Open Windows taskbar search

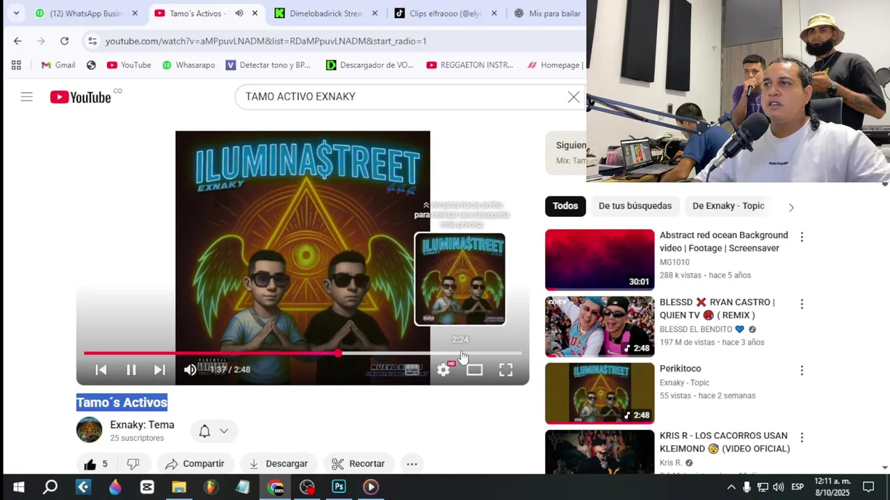[50, 487]
